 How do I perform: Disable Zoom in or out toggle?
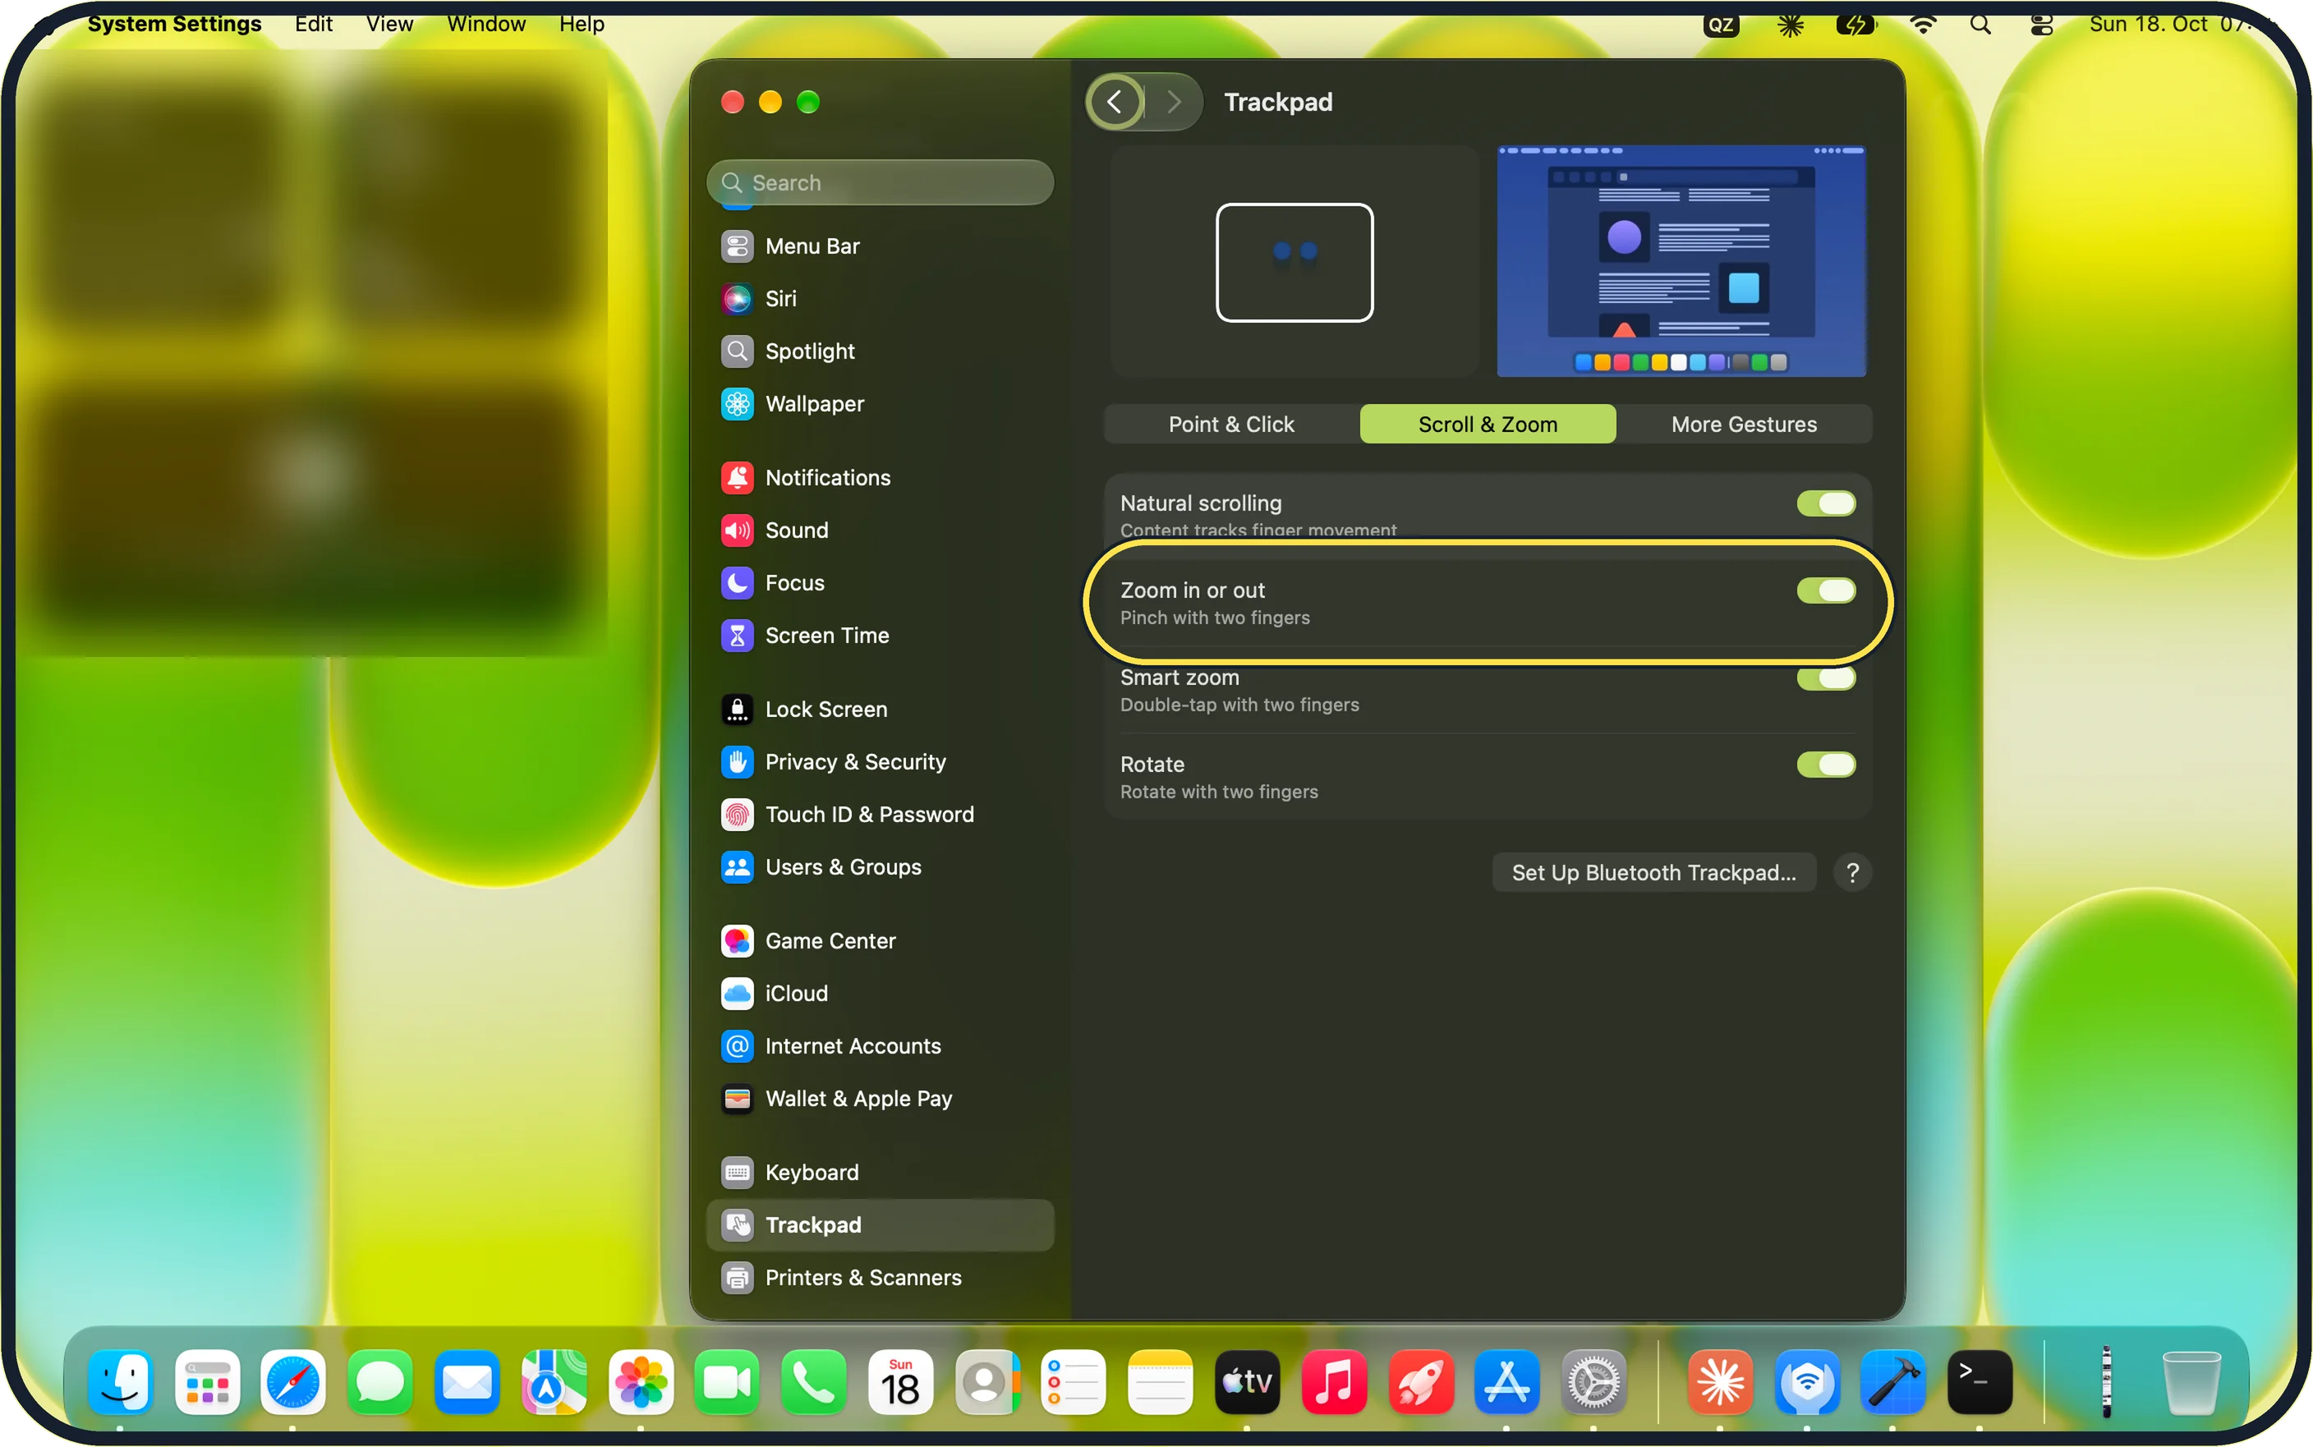[x=1826, y=590]
